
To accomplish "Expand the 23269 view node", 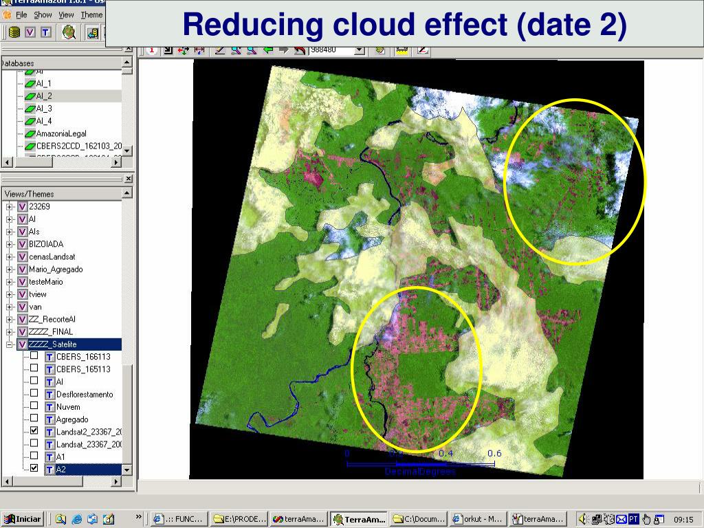I will pyautogui.click(x=9, y=207).
